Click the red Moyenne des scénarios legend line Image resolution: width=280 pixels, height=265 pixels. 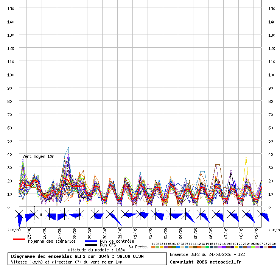click(19, 239)
